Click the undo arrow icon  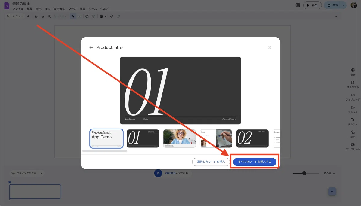pos(36,17)
